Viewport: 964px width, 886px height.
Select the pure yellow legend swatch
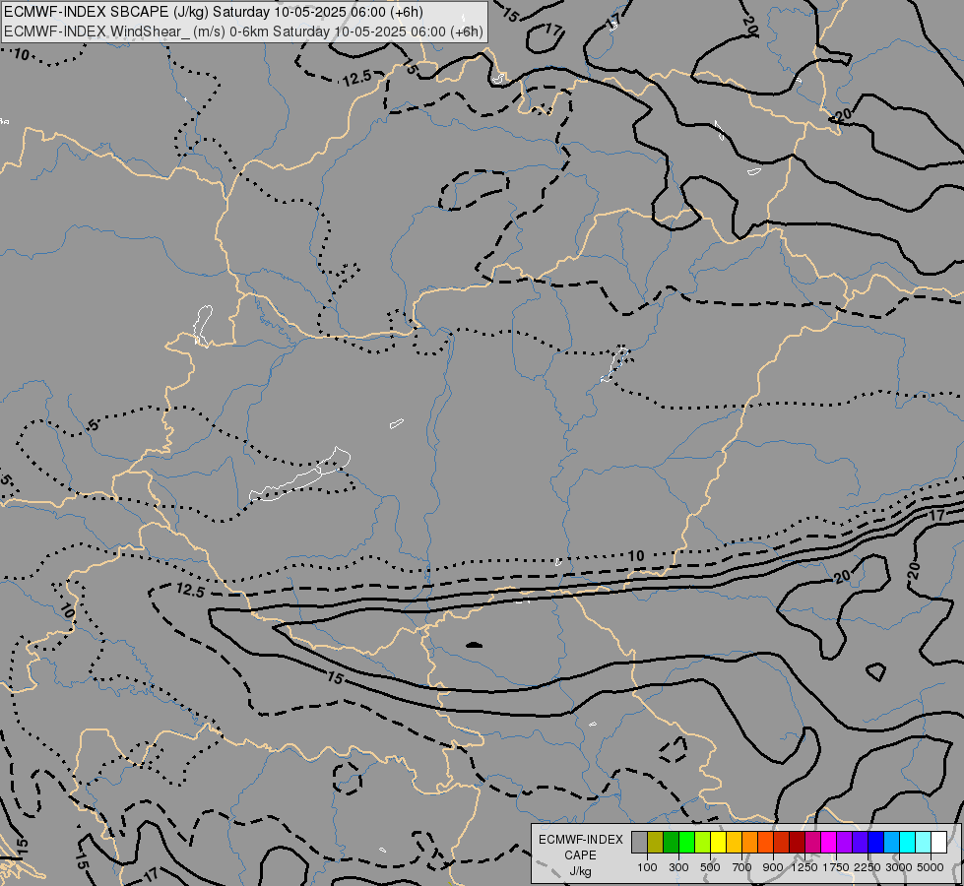(718, 843)
